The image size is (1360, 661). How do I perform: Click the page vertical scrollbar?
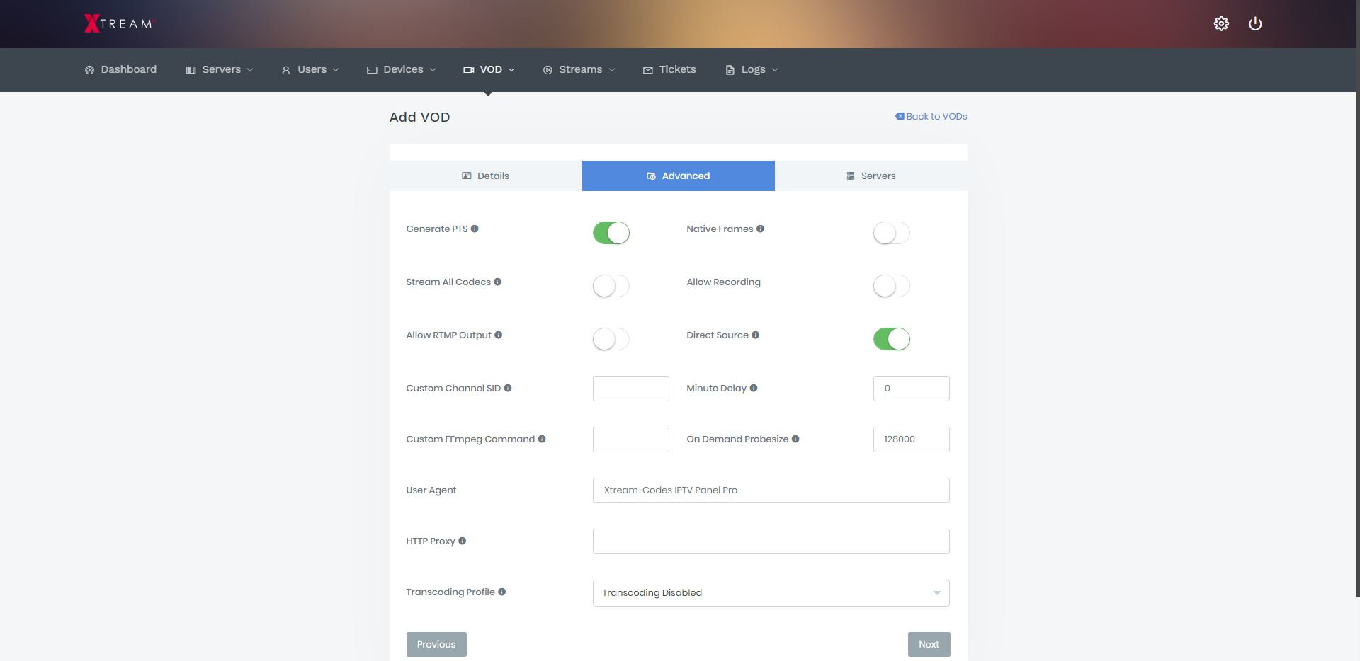coord(1357,297)
